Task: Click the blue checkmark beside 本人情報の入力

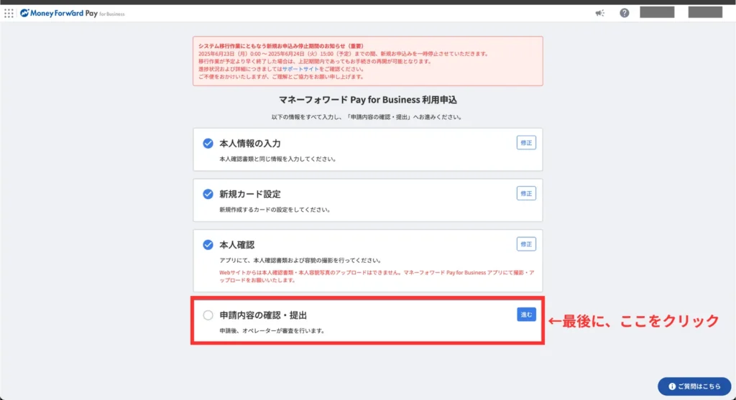Action: (x=208, y=144)
